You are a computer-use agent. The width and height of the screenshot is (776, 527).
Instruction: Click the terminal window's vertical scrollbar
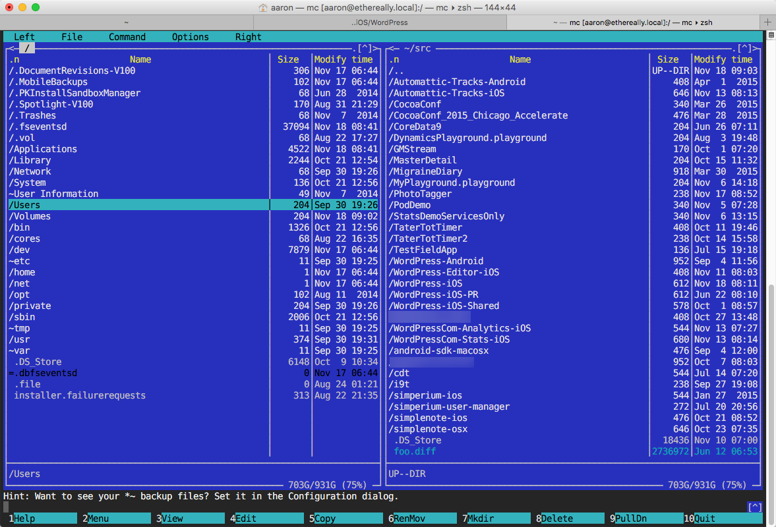[771, 329]
